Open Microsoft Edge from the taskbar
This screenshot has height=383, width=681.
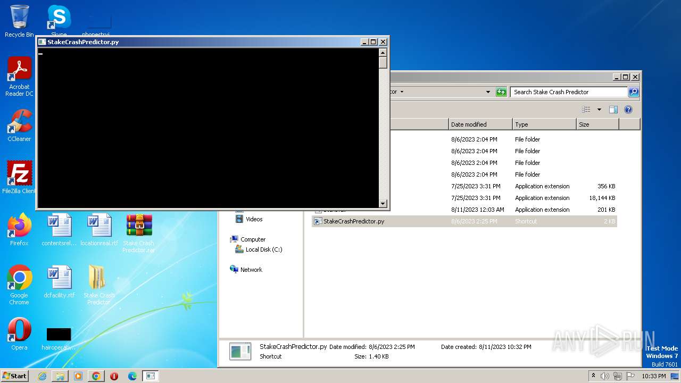click(x=132, y=376)
